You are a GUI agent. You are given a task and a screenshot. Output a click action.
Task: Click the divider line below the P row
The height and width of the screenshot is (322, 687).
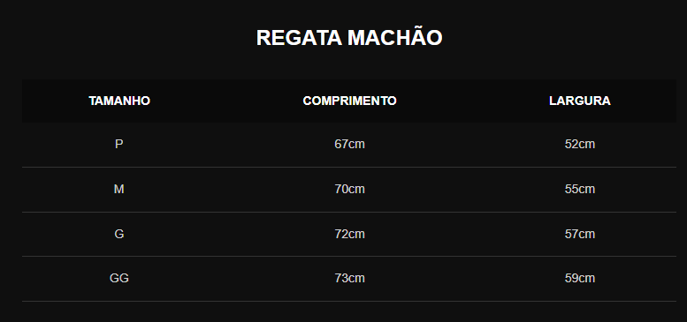click(x=349, y=167)
